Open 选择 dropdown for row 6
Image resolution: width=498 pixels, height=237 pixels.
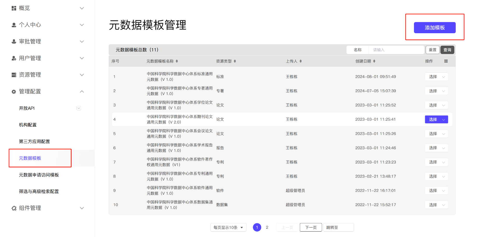(437, 148)
